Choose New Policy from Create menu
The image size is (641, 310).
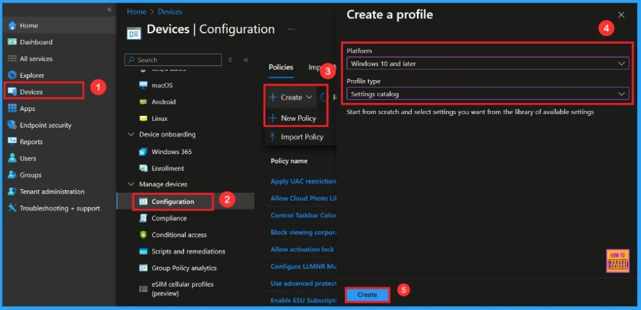pyautogui.click(x=292, y=118)
